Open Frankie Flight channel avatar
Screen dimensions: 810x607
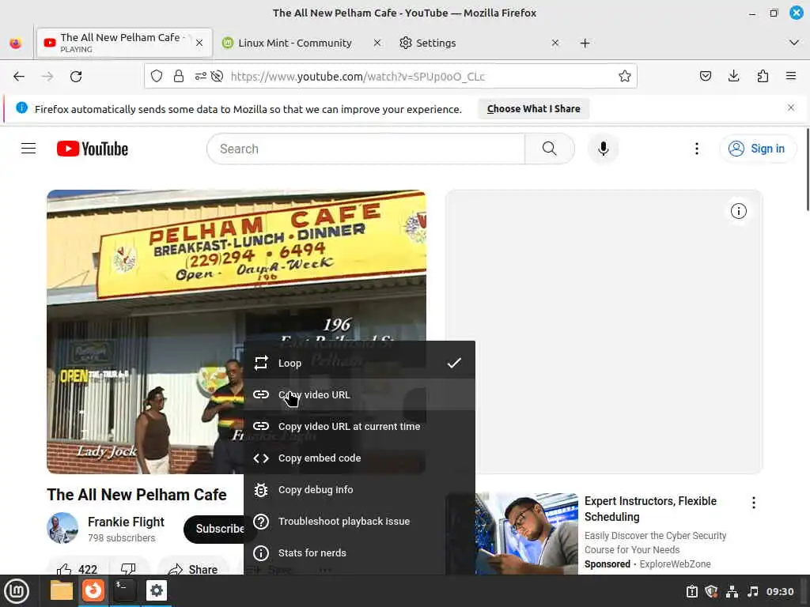tap(62, 528)
